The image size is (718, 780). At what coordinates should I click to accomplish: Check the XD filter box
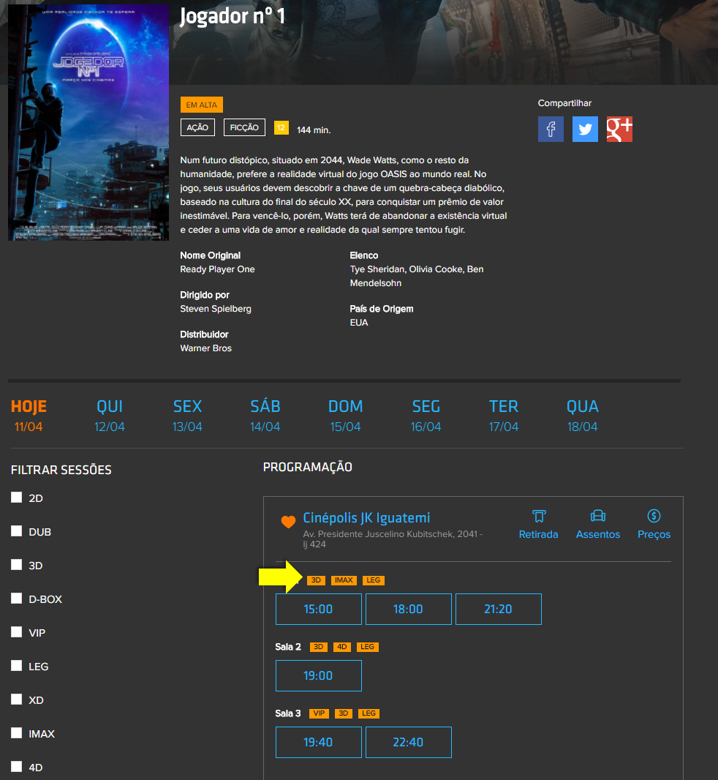[x=17, y=700]
